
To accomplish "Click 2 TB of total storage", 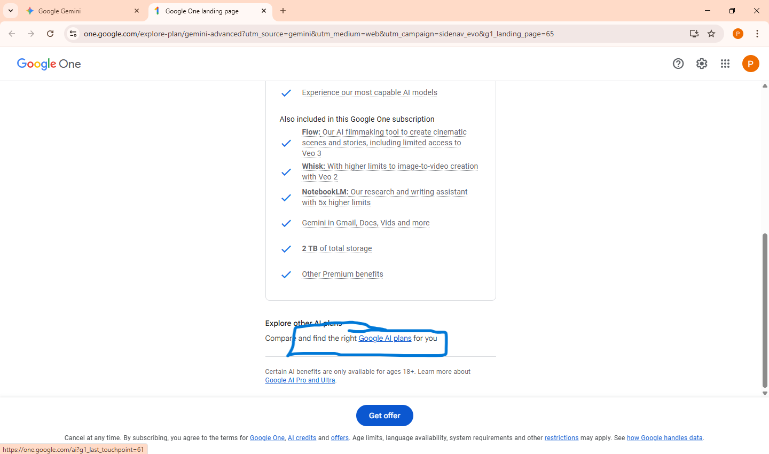I will (337, 248).
